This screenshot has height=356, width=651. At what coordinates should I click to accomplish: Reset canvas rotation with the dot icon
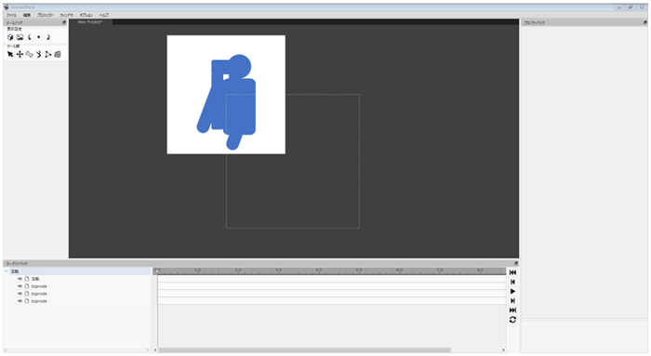(39, 37)
